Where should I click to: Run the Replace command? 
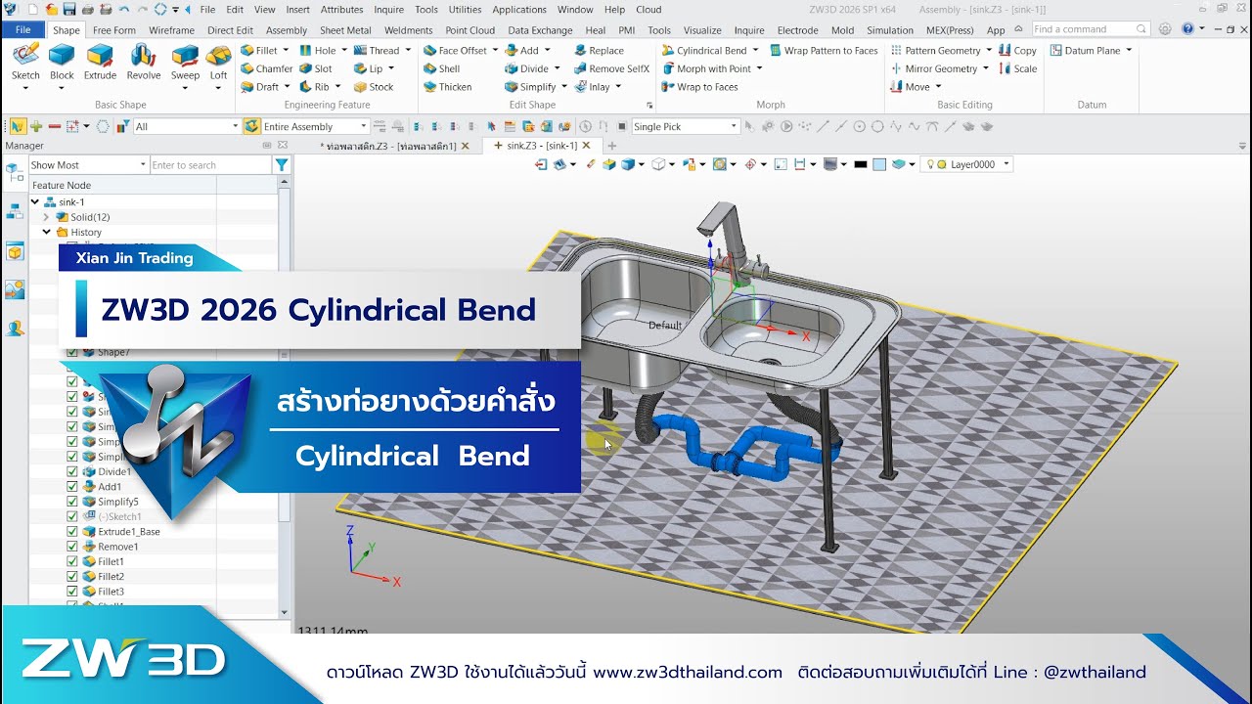599,50
